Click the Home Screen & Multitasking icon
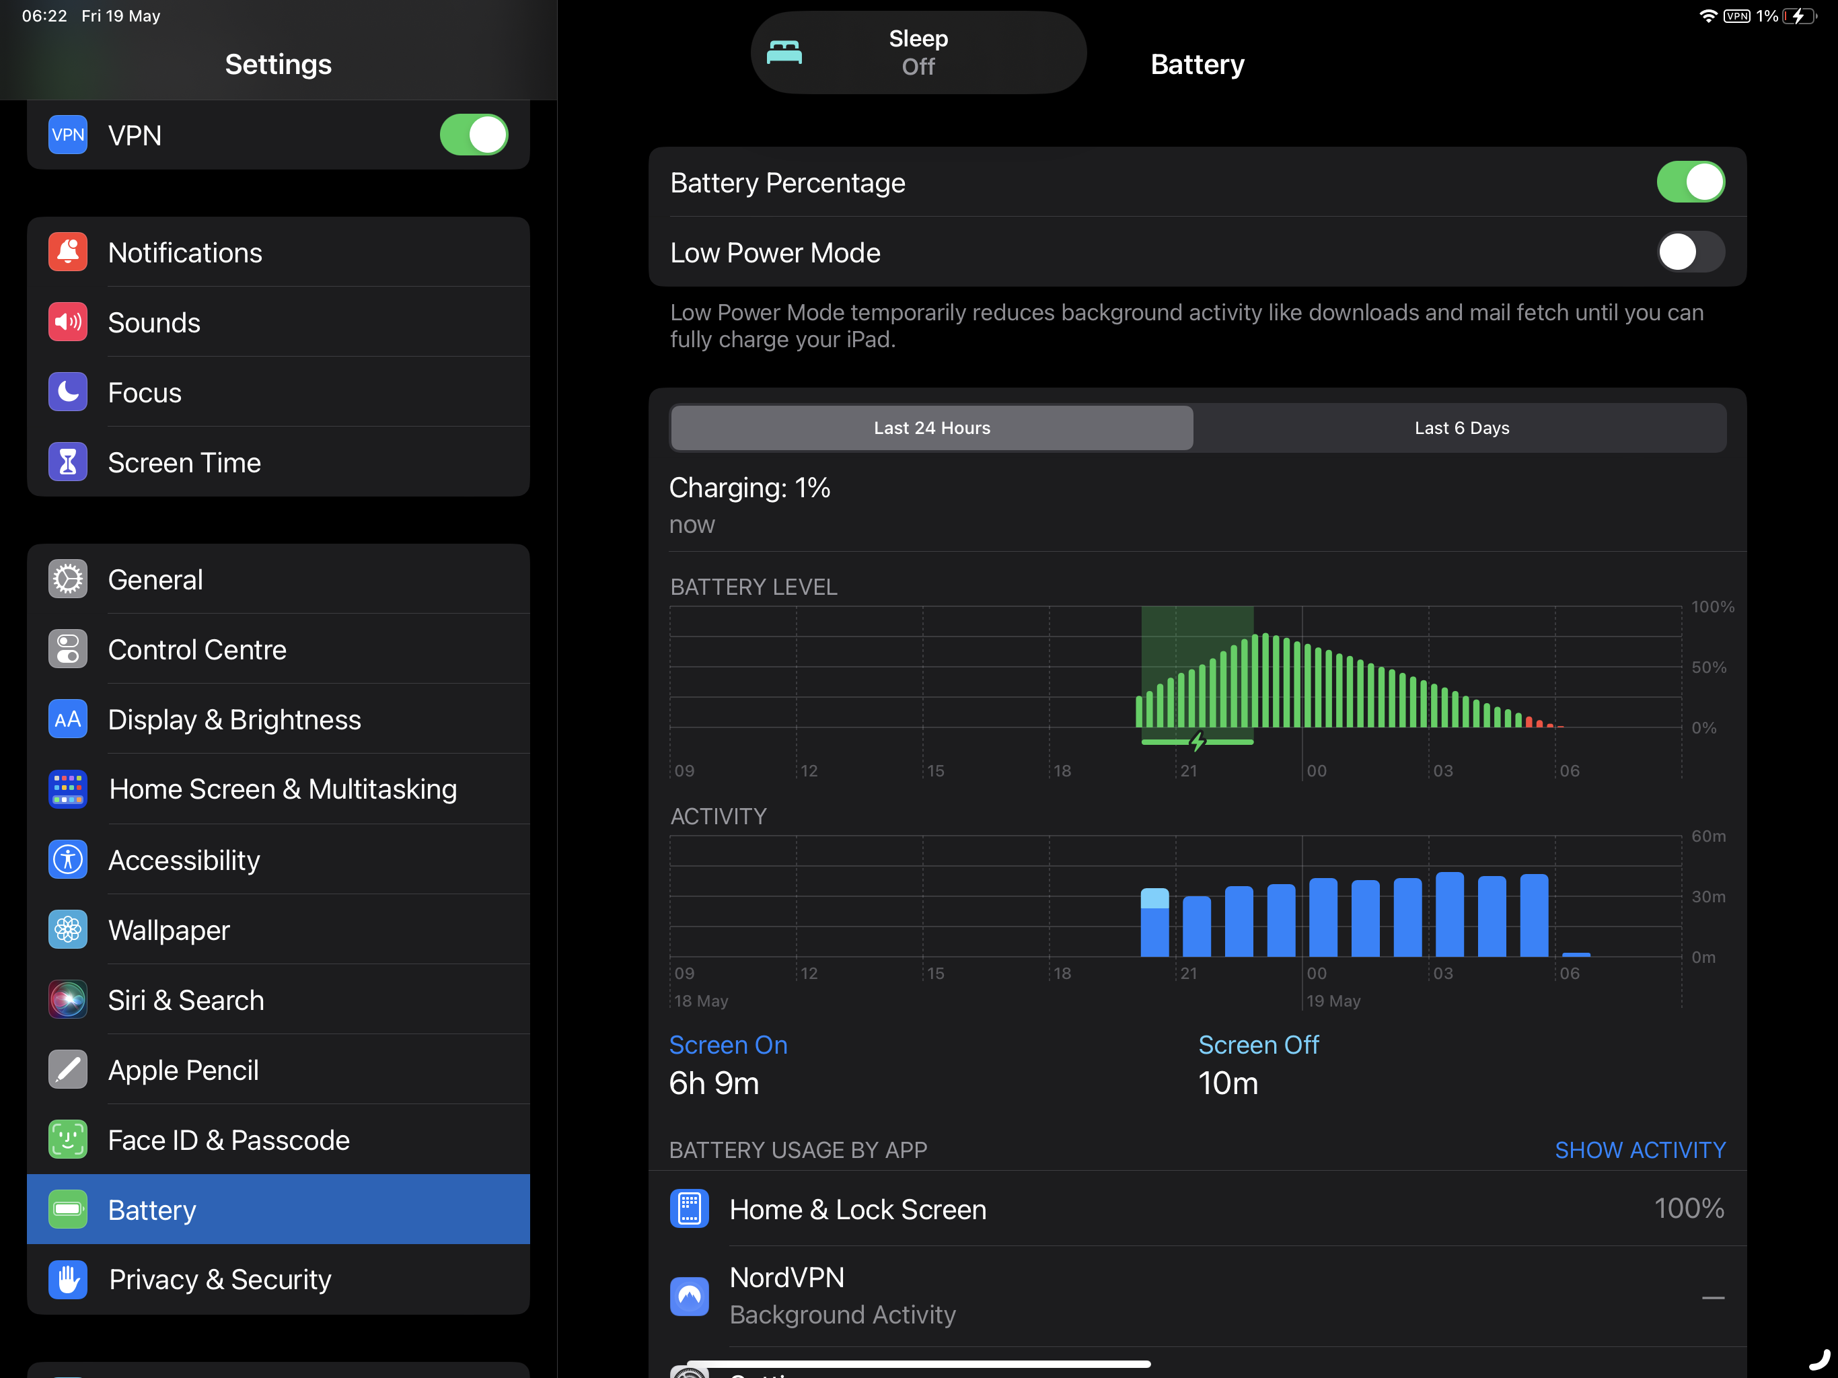Image resolution: width=1838 pixels, height=1378 pixels. pyautogui.click(x=67, y=789)
